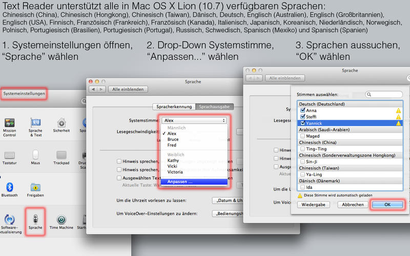The image size is (410, 256).
Task: Open Trackpad preferences icon
Action: point(61,155)
